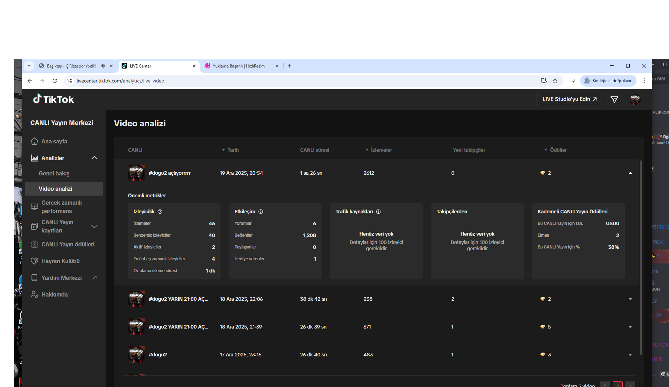Expand the 18 Ara 2025, 22:06 row

tap(630, 299)
